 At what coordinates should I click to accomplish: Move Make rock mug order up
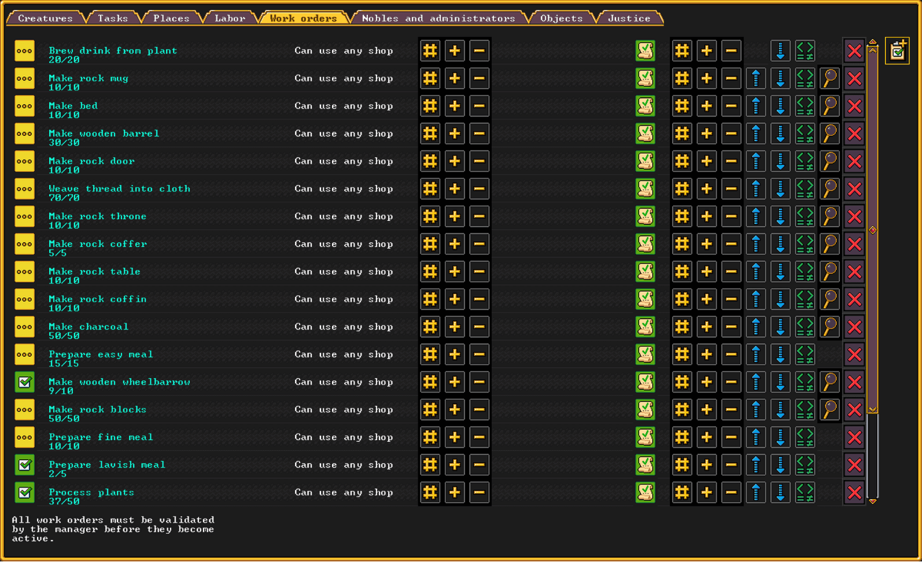pyautogui.click(x=756, y=79)
